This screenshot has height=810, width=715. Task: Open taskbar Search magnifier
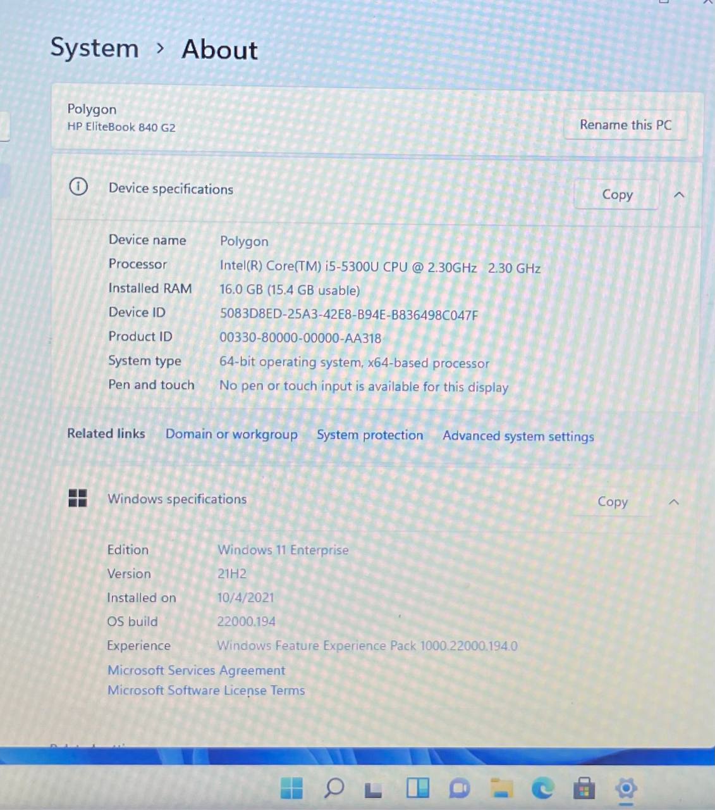(x=334, y=788)
